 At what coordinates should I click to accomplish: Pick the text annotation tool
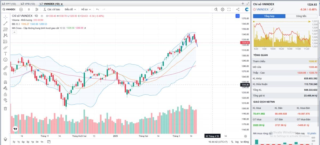tap(5, 54)
